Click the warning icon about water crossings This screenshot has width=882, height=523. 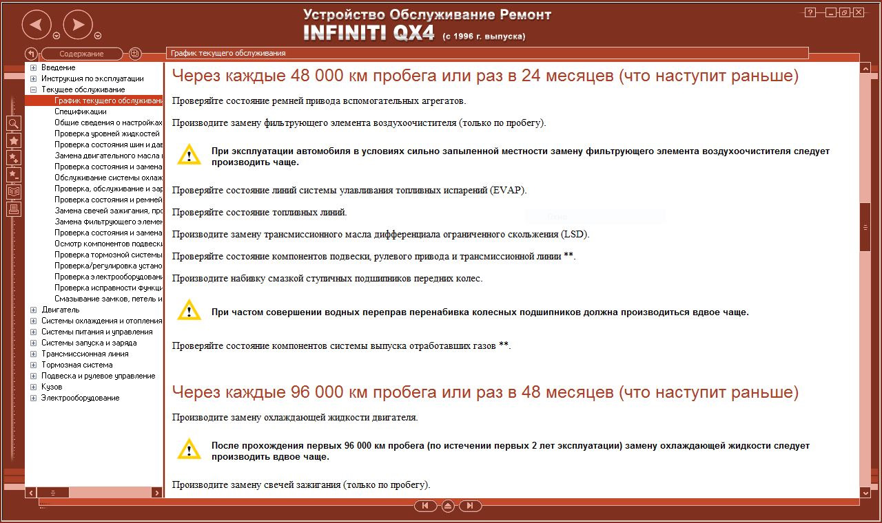click(x=189, y=310)
